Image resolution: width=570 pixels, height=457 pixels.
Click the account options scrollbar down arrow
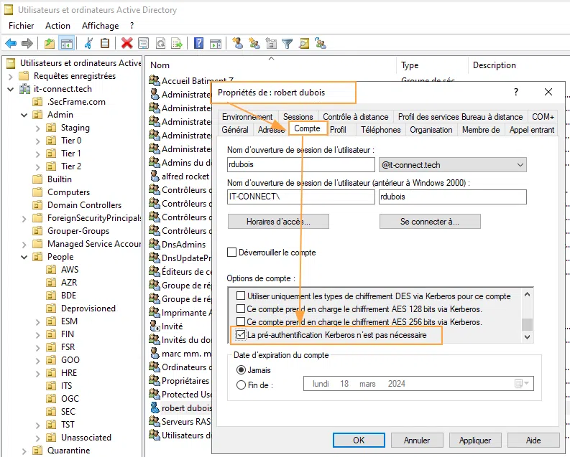pos(527,337)
